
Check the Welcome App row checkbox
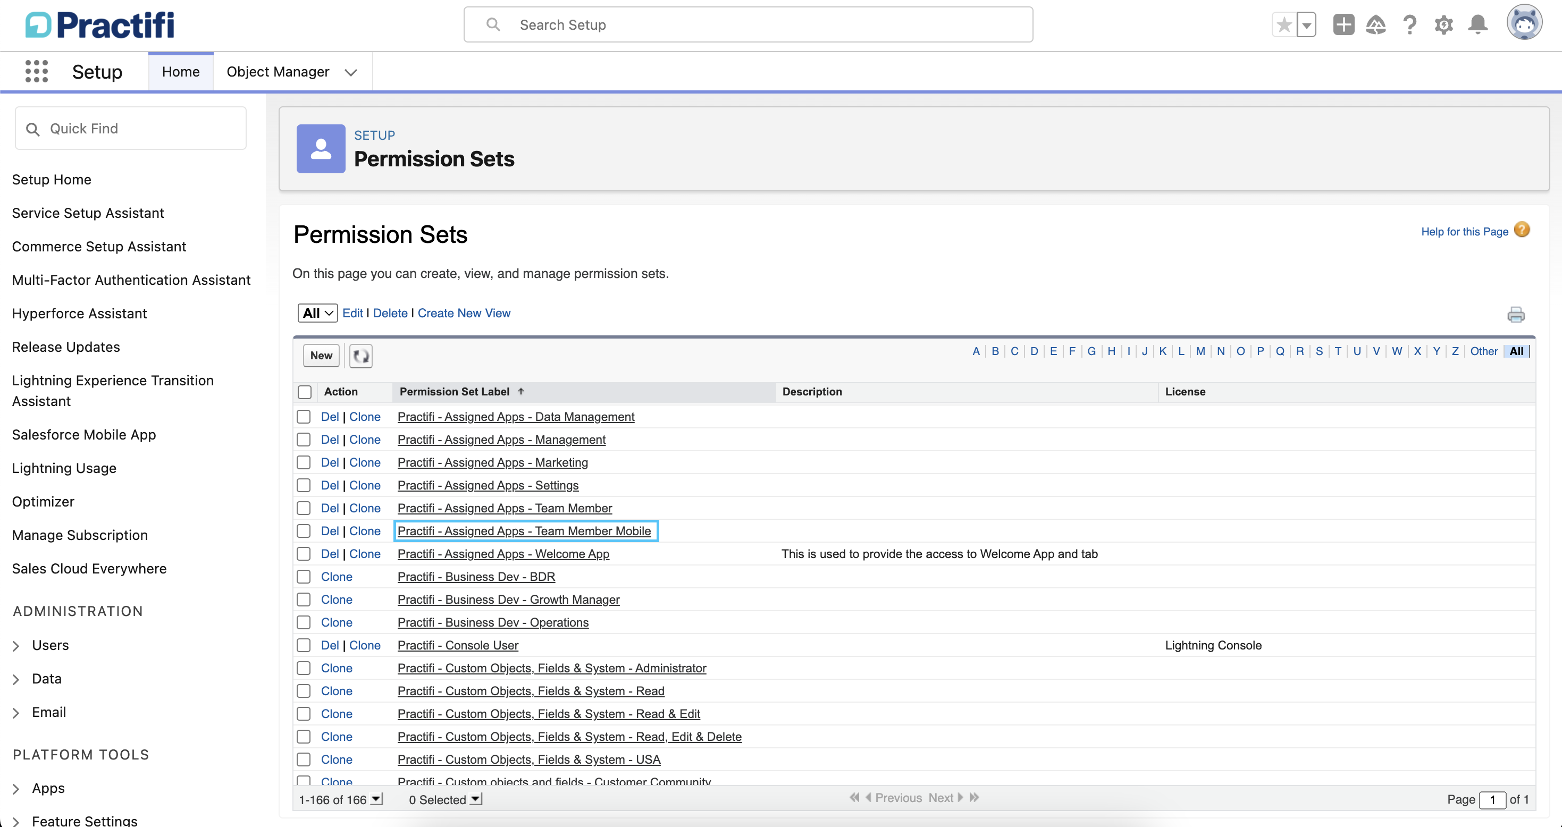303,554
